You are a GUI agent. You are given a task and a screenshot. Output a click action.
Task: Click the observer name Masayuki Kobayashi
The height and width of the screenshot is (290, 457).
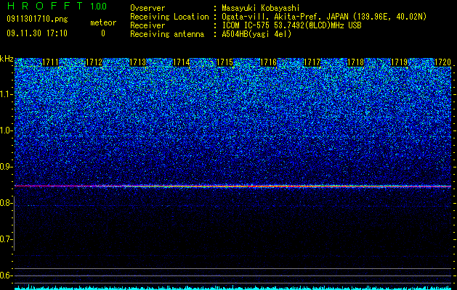(261, 8)
